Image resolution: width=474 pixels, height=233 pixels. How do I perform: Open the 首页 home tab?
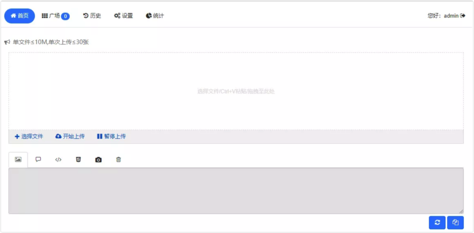pos(19,16)
